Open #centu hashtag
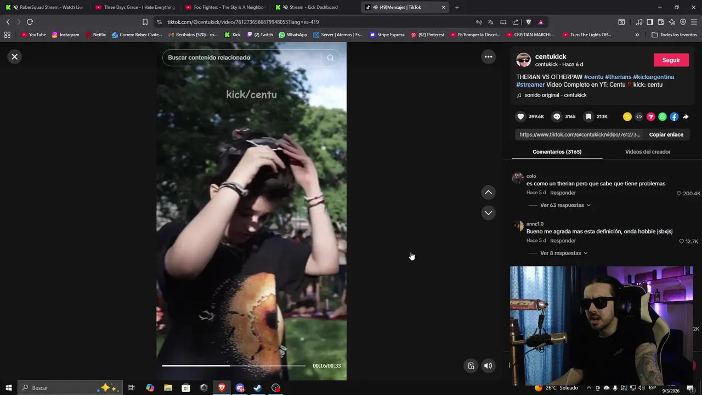 pos(593,77)
